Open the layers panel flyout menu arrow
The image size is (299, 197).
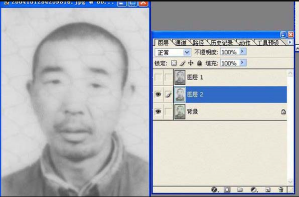(290, 42)
